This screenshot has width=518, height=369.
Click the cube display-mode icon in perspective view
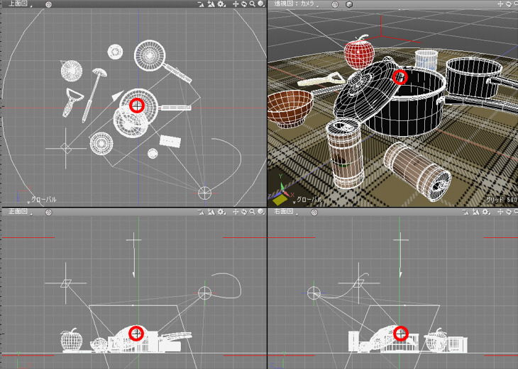(349, 4)
